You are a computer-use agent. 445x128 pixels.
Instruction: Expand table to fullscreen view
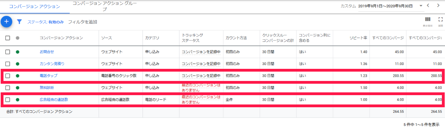[x=440, y=19]
